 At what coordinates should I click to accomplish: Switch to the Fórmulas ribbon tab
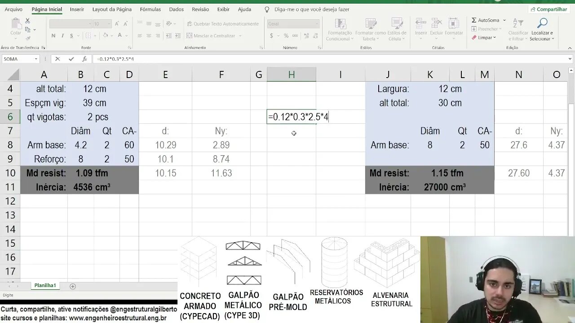(x=150, y=9)
